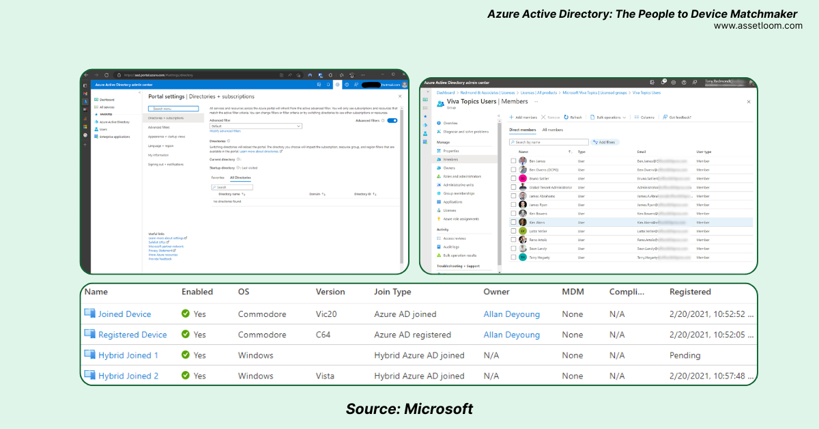Check the Lotte Vetler checkbox
The width and height of the screenshot is (819, 429).
click(x=513, y=231)
